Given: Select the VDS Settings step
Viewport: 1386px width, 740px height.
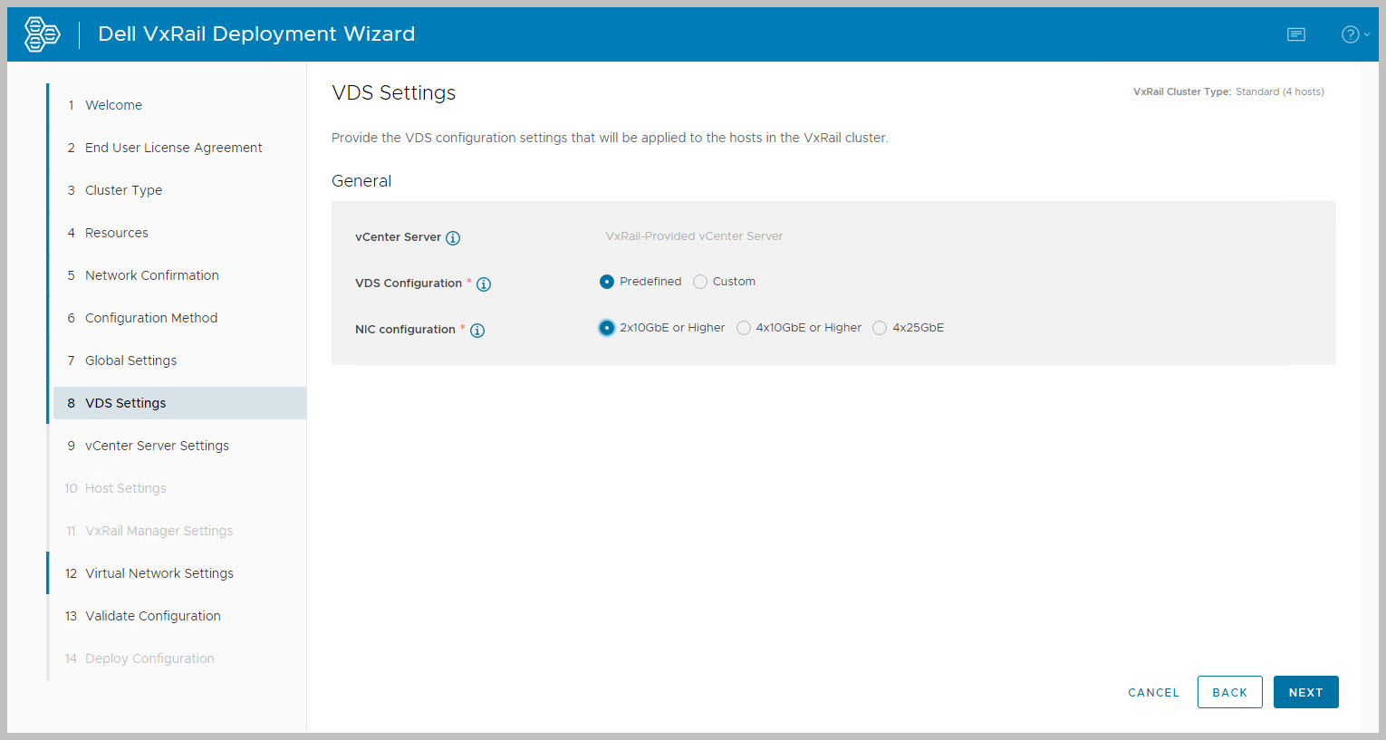Looking at the screenshot, I should point(179,403).
